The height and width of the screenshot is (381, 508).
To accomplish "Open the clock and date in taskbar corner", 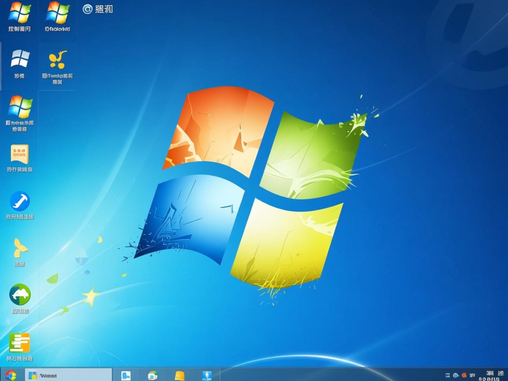I will [x=492, y=375].
